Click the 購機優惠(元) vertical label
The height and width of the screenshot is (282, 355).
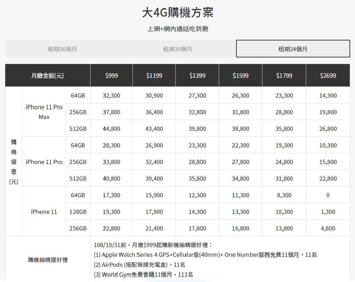click(x=14, y=162)
